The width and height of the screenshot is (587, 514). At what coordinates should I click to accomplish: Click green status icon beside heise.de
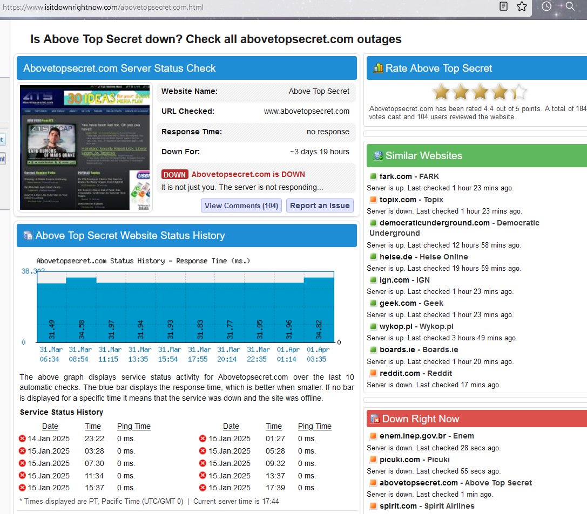tap(373, 256)
